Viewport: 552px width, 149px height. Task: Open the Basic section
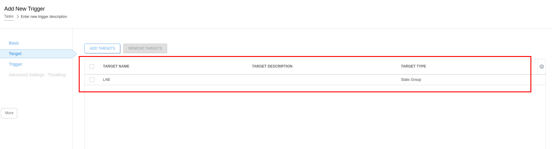14,43
